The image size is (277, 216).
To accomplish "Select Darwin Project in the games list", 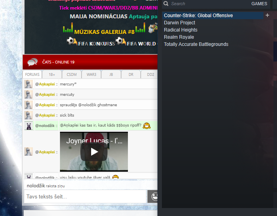I will click(x=179, y=23).
